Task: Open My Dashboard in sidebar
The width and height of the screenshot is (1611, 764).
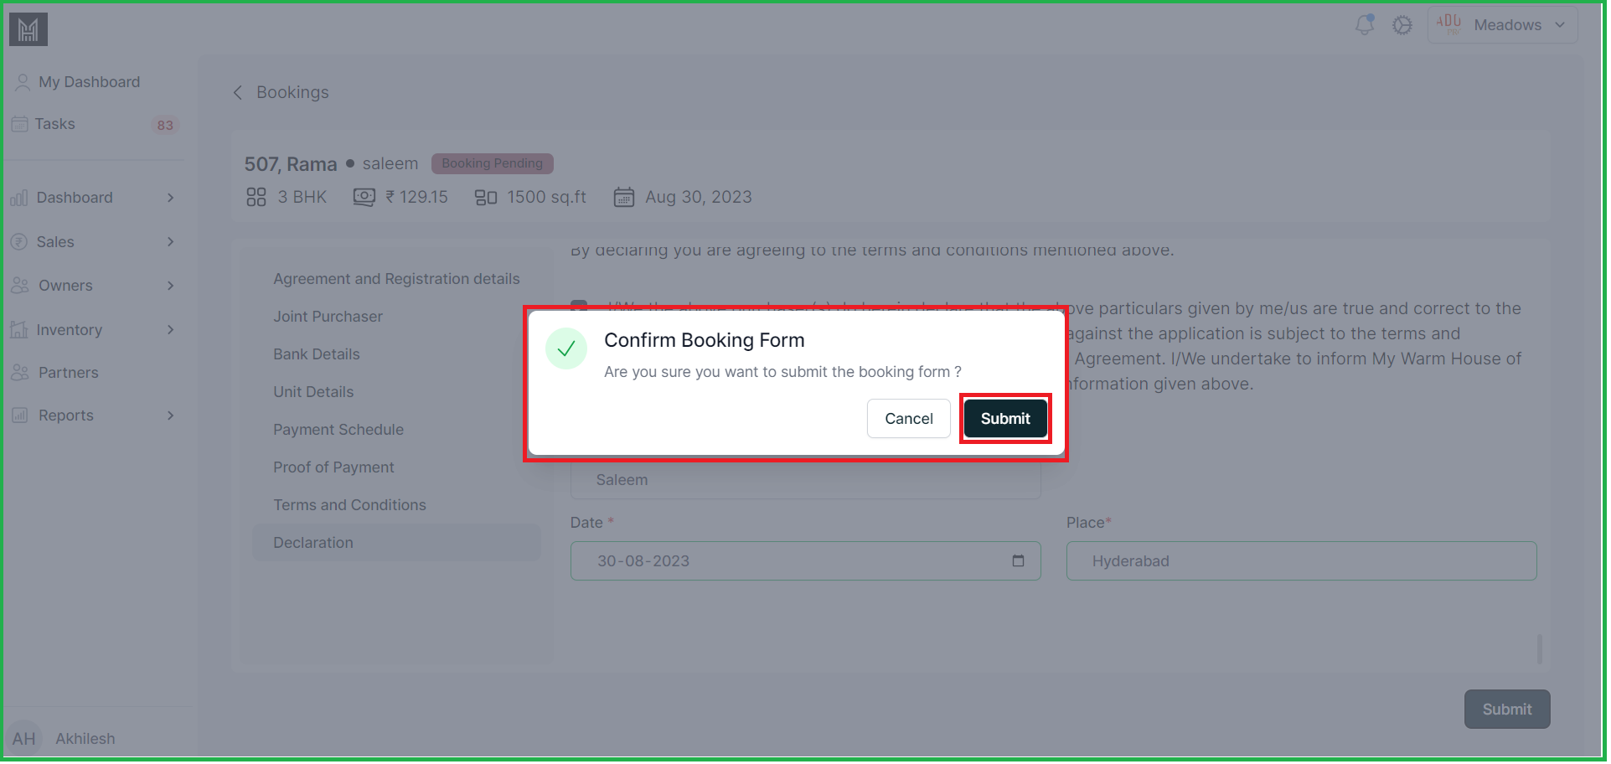Action: pos(90,82)
